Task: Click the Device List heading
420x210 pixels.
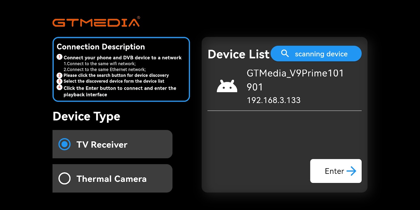Action: click(x=239, y=54)
